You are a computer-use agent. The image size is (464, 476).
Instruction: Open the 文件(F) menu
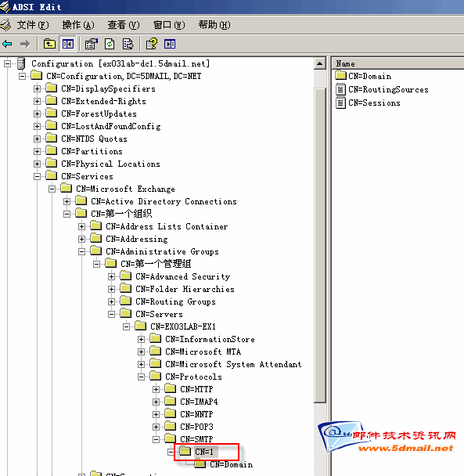point(33,25)
